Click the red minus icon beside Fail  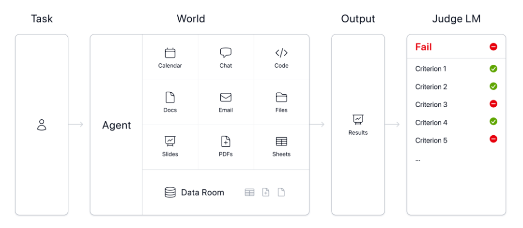[x=493, y=47]
